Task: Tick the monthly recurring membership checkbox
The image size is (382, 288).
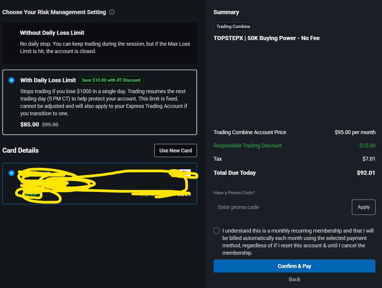Action: [x=216, y=231]
